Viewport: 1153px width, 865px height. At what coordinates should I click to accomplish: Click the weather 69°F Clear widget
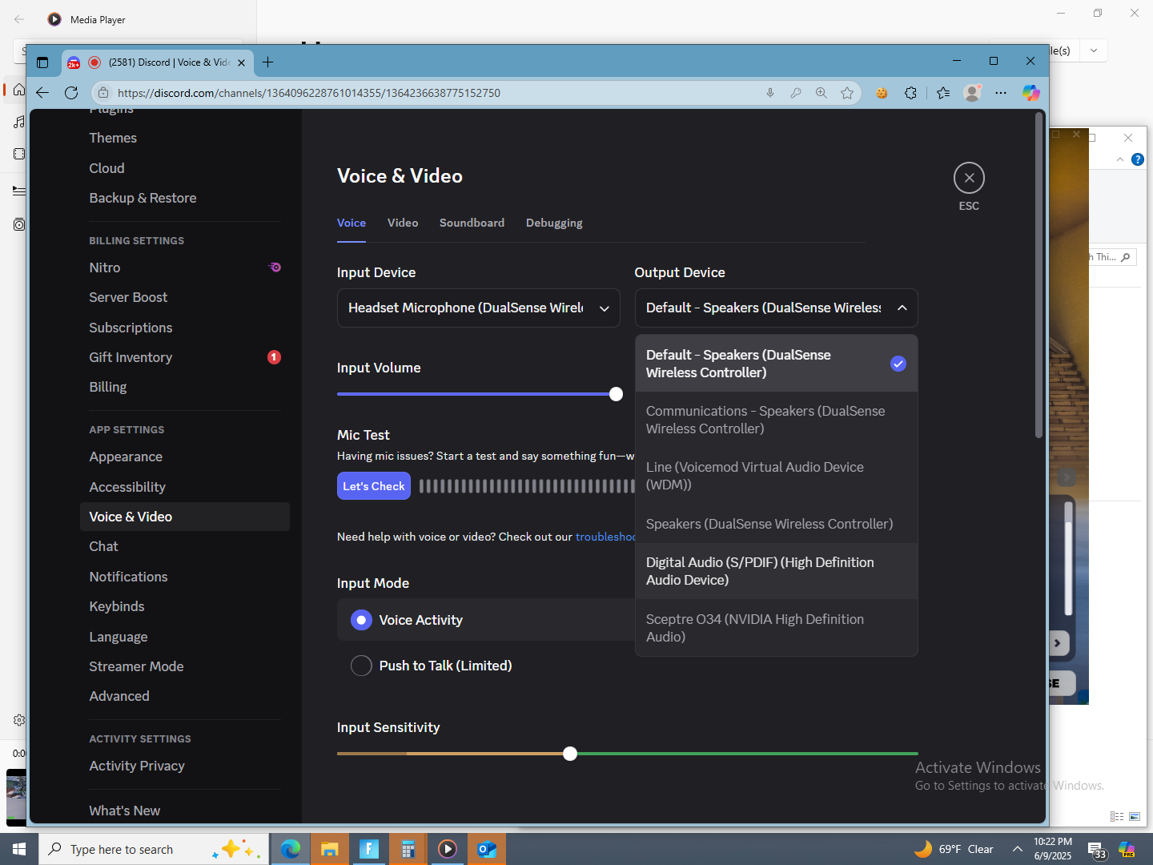coord(954,849)
